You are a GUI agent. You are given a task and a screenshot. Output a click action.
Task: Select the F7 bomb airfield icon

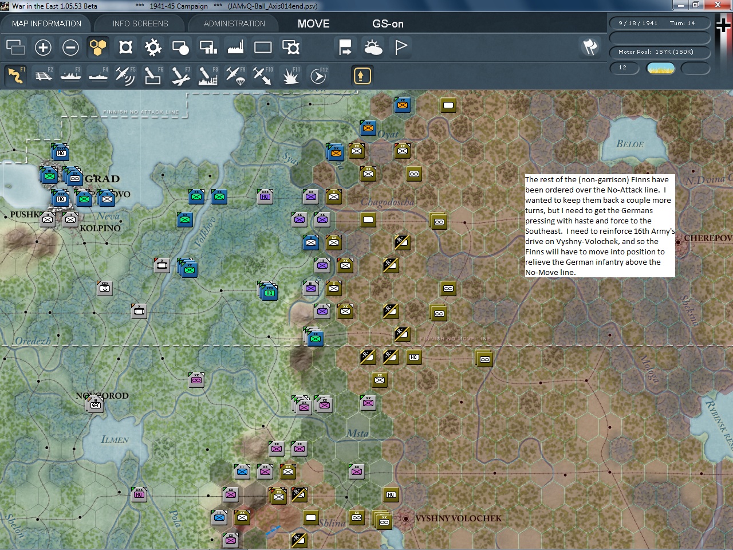point(180,76)
